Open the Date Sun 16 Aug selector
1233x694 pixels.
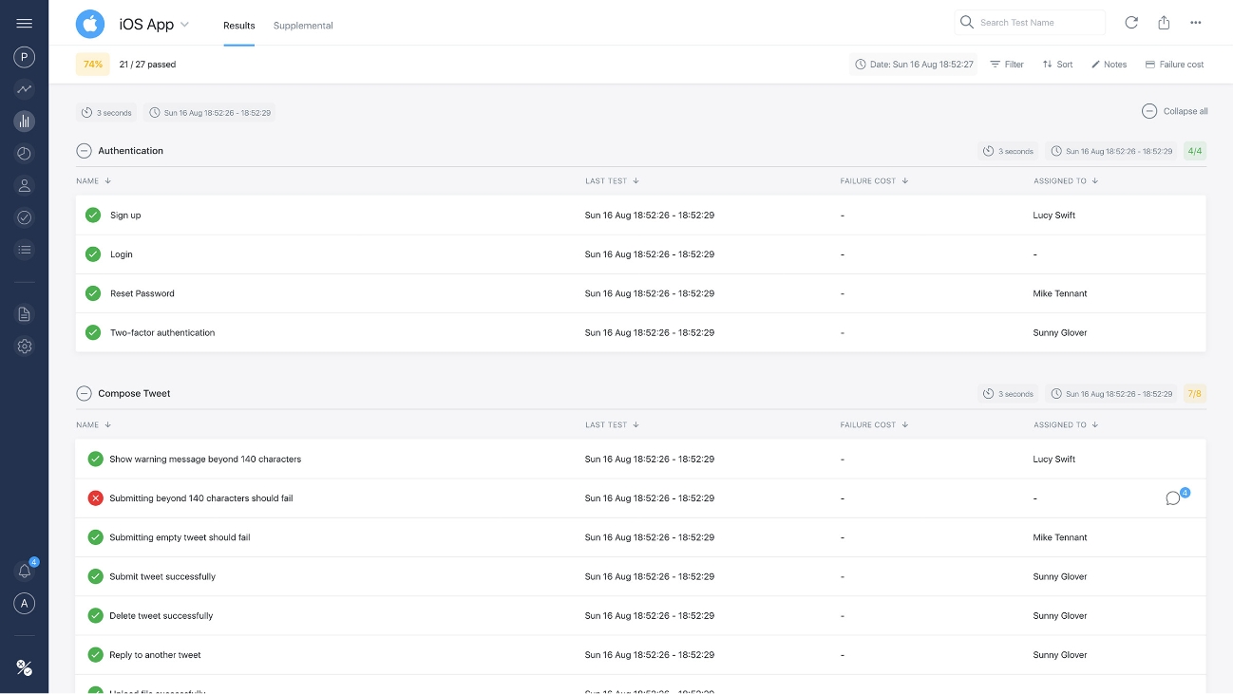pos(913,65)
